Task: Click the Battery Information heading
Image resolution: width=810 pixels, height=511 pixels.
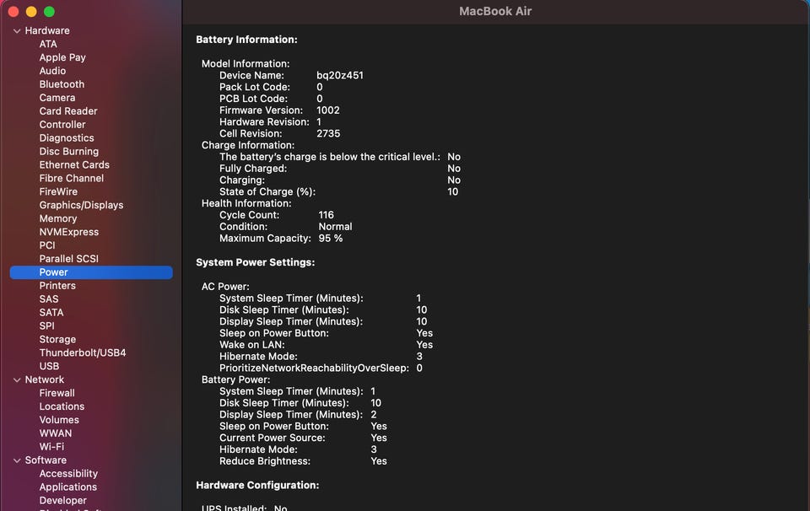Action: (x=246, y=40)
